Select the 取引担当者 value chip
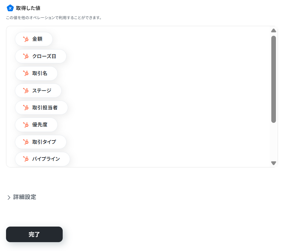 pos(41,108)
